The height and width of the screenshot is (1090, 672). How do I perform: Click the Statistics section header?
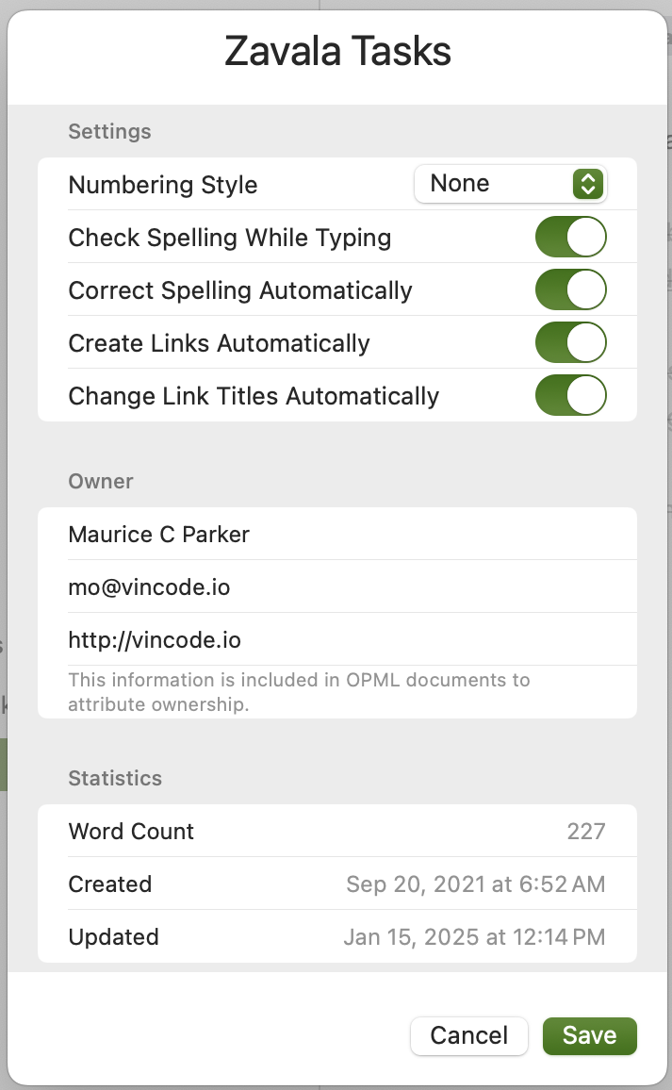point(115,778)
